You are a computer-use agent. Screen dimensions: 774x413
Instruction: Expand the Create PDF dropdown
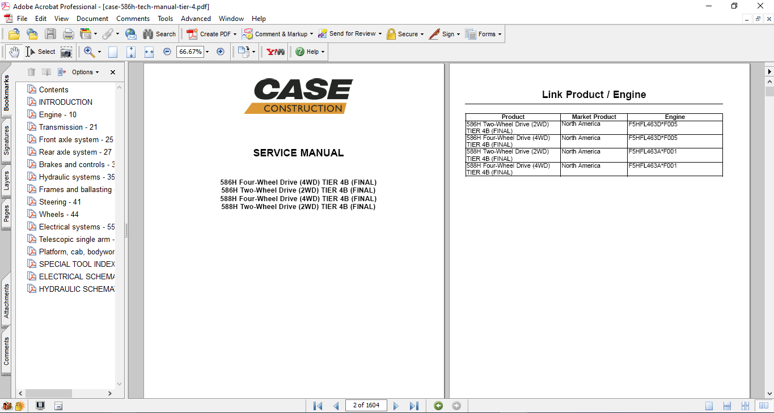[235, 34]
